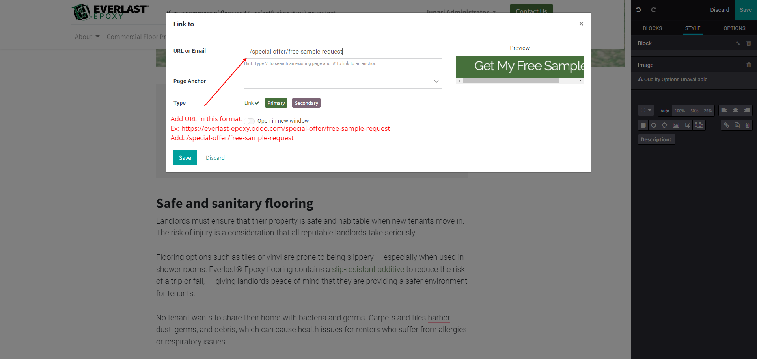Click the Block row link icon
Screen dimensions: 757x359
coord(738,43)
